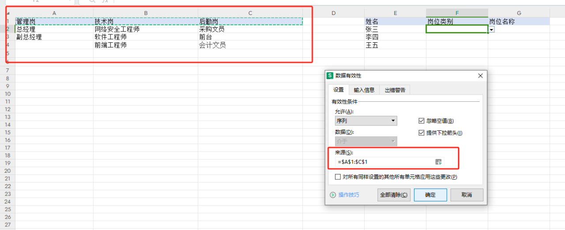The image size is (565, 230).
Task: Select column A header
Action: (54, 13)
